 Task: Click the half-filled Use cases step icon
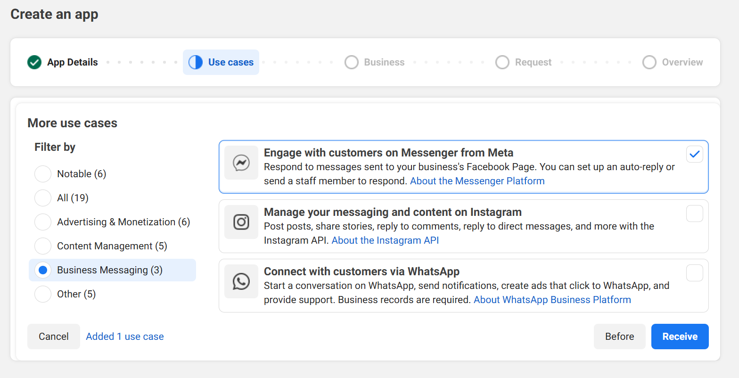[196, 62]
